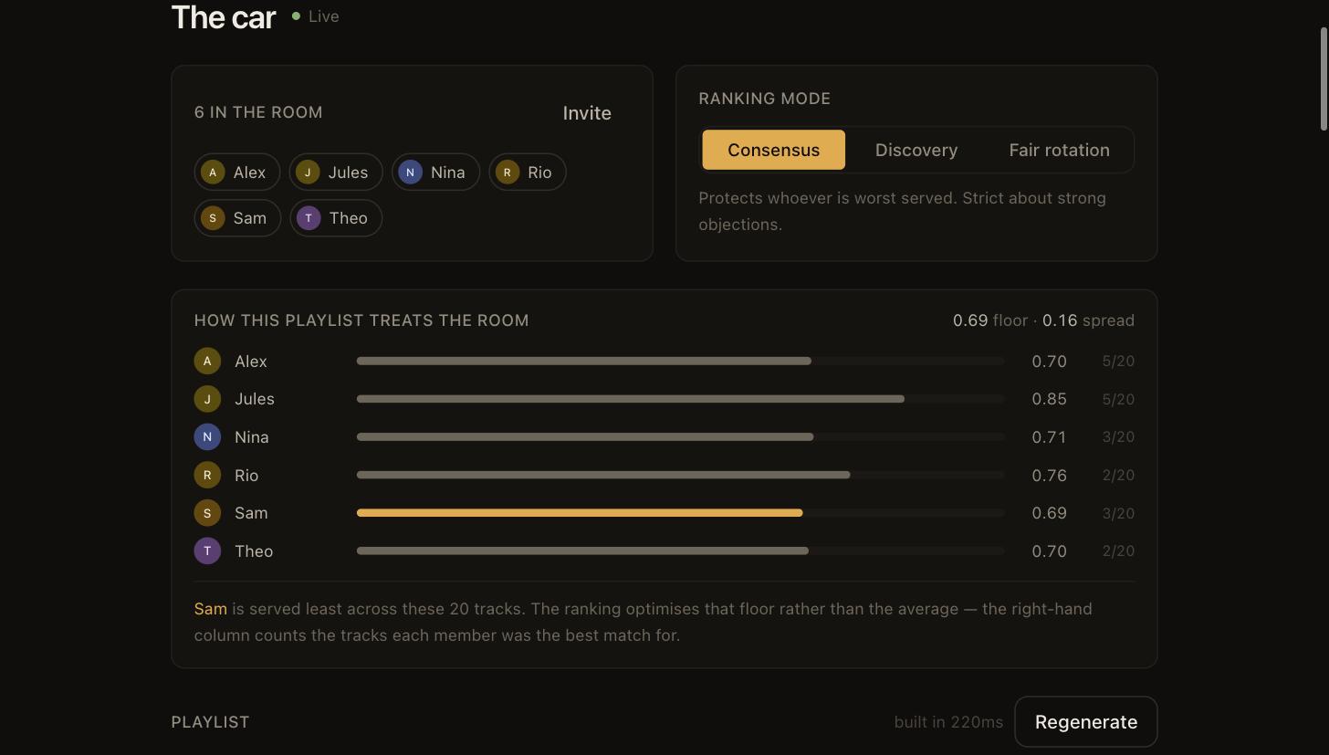Click the 'built in 220ms' text

click(948, 722)
